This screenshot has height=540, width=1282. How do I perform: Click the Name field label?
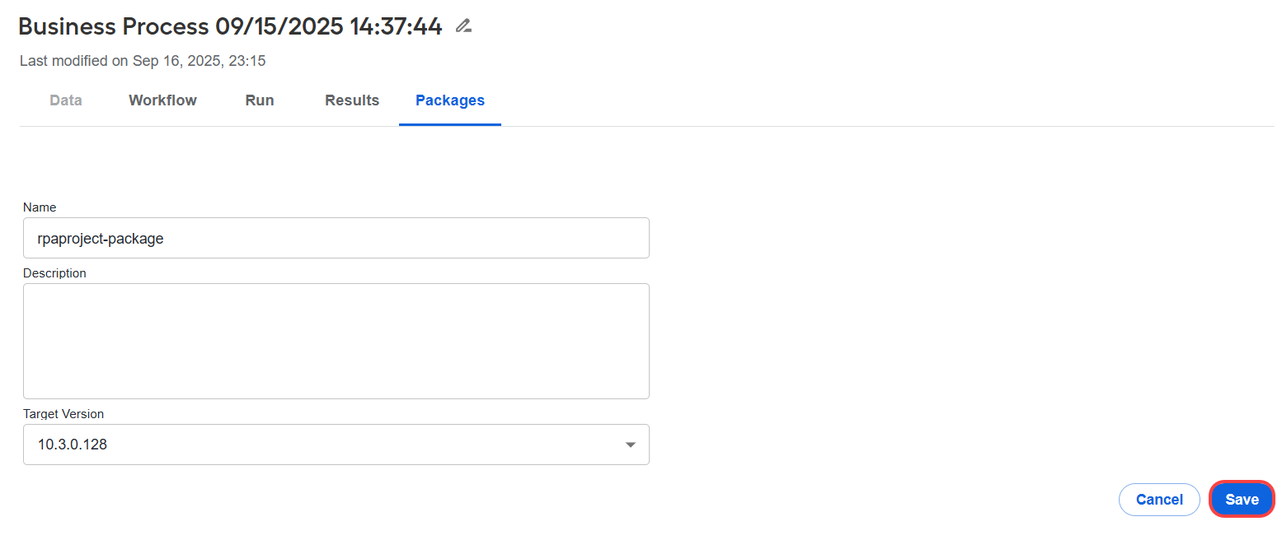[x=40, y=207]
